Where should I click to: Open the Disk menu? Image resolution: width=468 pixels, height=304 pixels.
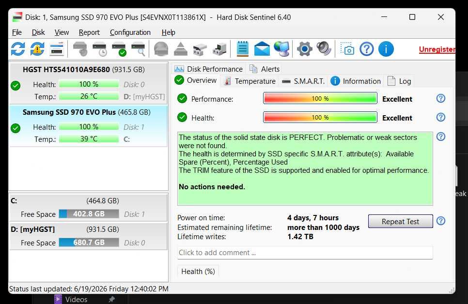pos(38,32)
